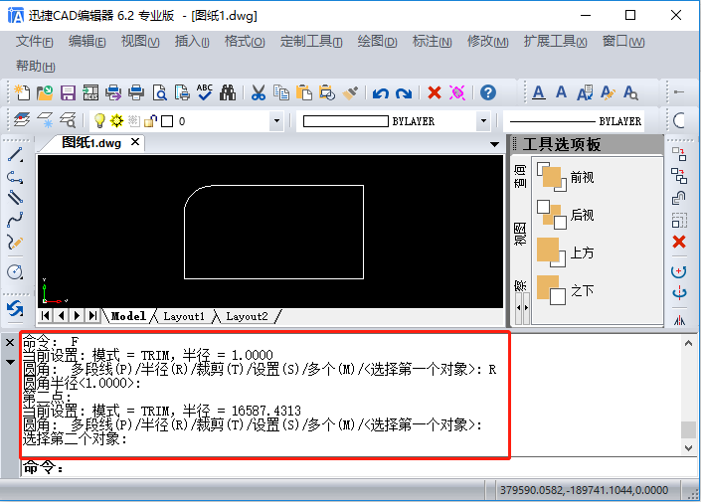This screenshot has height=502, width=701.
Task: Go to the last layout tab arrow
Action: pyautogui.click(x=92, y=315)
